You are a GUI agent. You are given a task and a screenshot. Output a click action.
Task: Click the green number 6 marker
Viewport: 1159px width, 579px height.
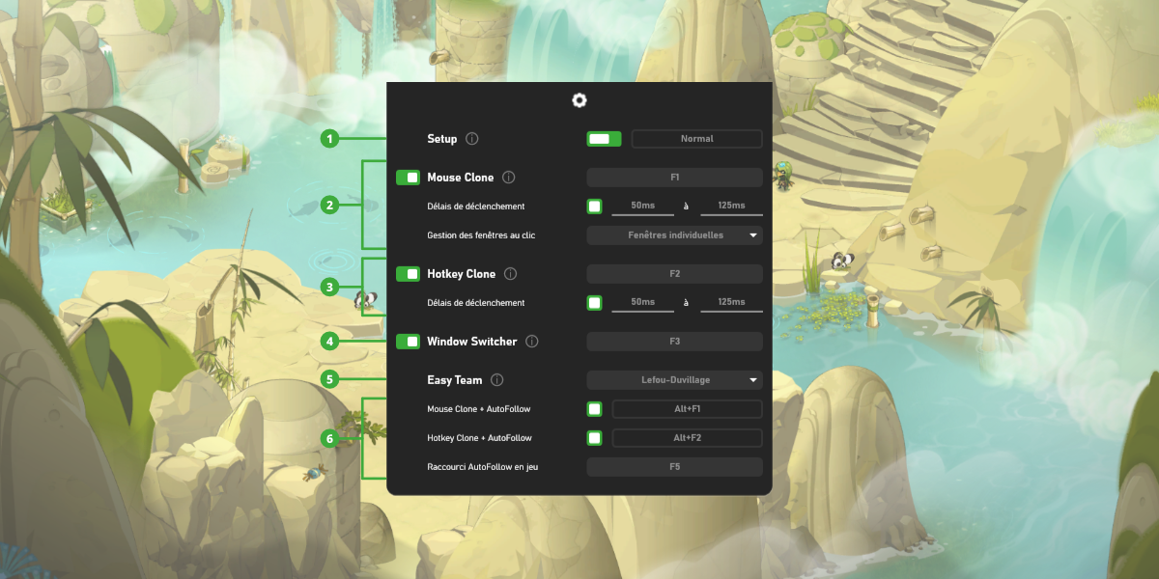329,439
